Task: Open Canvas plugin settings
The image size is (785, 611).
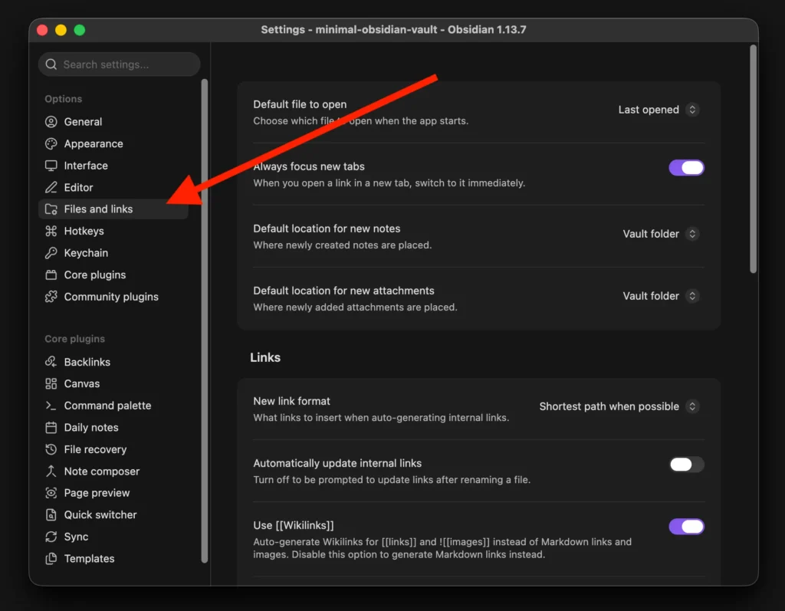Action: point(113,383)
